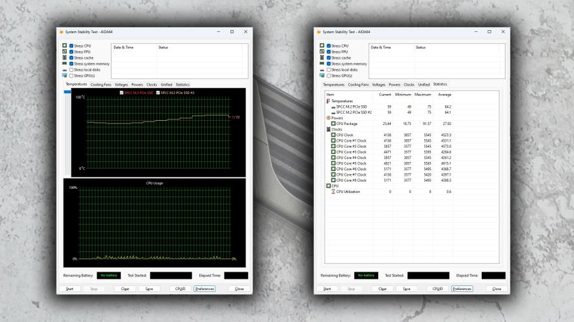Open the Clocks tab in right window
Image resolution: width=574 pixels, height=322 pixels.
tap(409, 84)
